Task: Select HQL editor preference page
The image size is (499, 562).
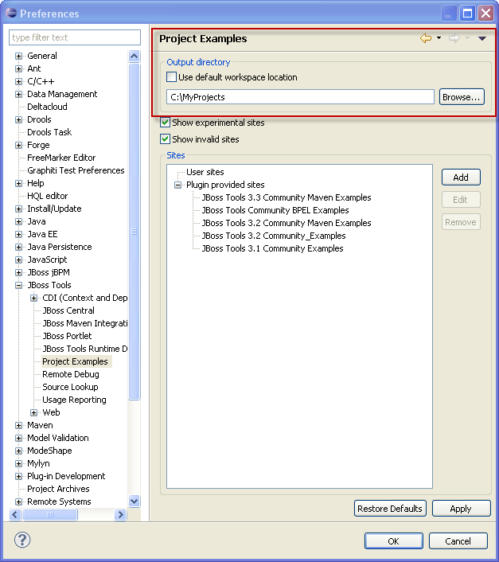Action: 47,196
